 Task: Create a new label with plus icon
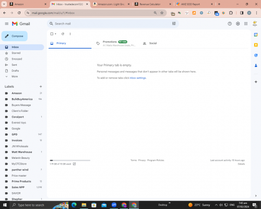coord(41,87)
